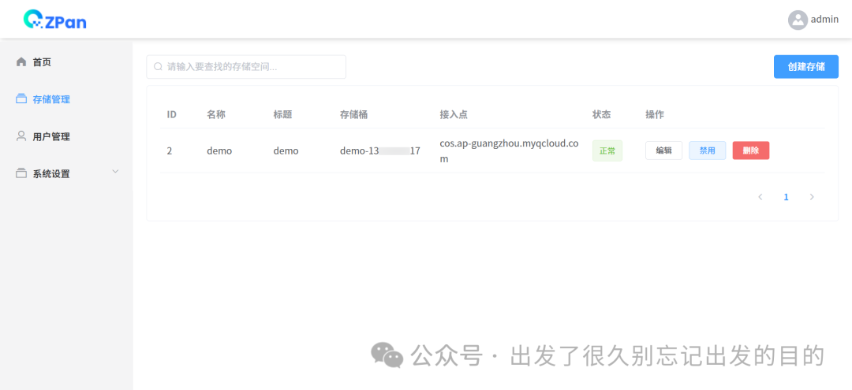Click the ZPan logo

tap(54, 20)
